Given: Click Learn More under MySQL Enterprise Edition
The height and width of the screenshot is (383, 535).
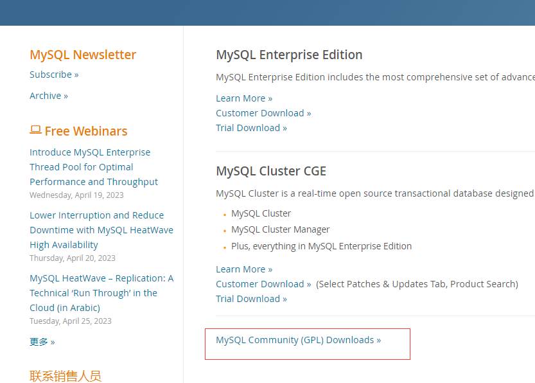Looking at the screenshot, I should click(244, 98).
